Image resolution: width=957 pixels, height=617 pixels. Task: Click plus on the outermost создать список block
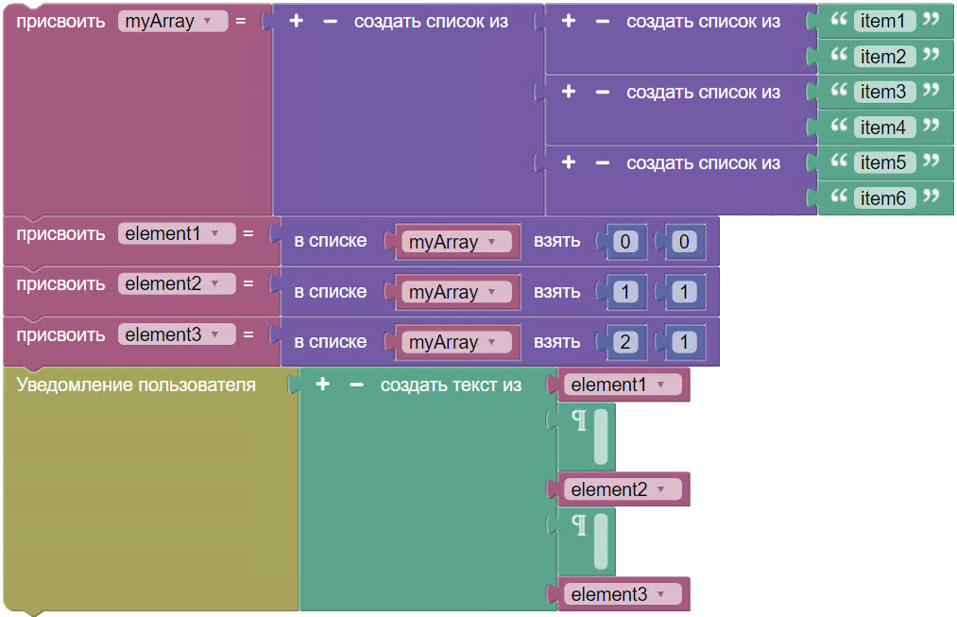point(296,21)
